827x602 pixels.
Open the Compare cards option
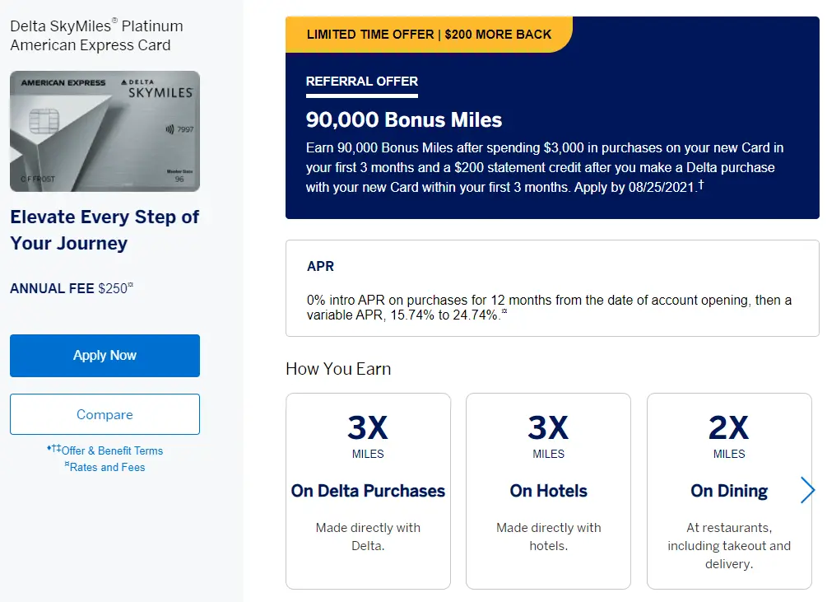coord(105,414)
